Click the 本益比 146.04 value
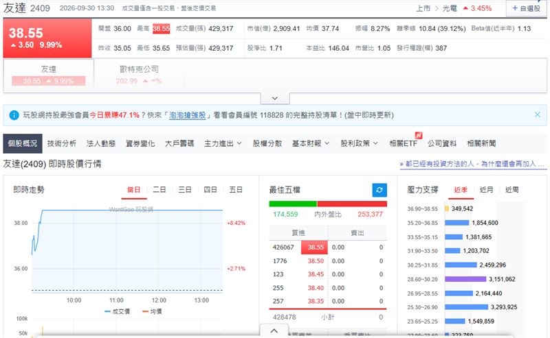The height and width of the screenshot is (338, 550). click(339, 48)
